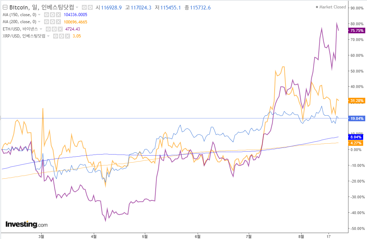Image resolution: width=367 pixels, height=239 pixels.
Task: Click XRP/USD price 3.05
Action: [x=77, y=36]
